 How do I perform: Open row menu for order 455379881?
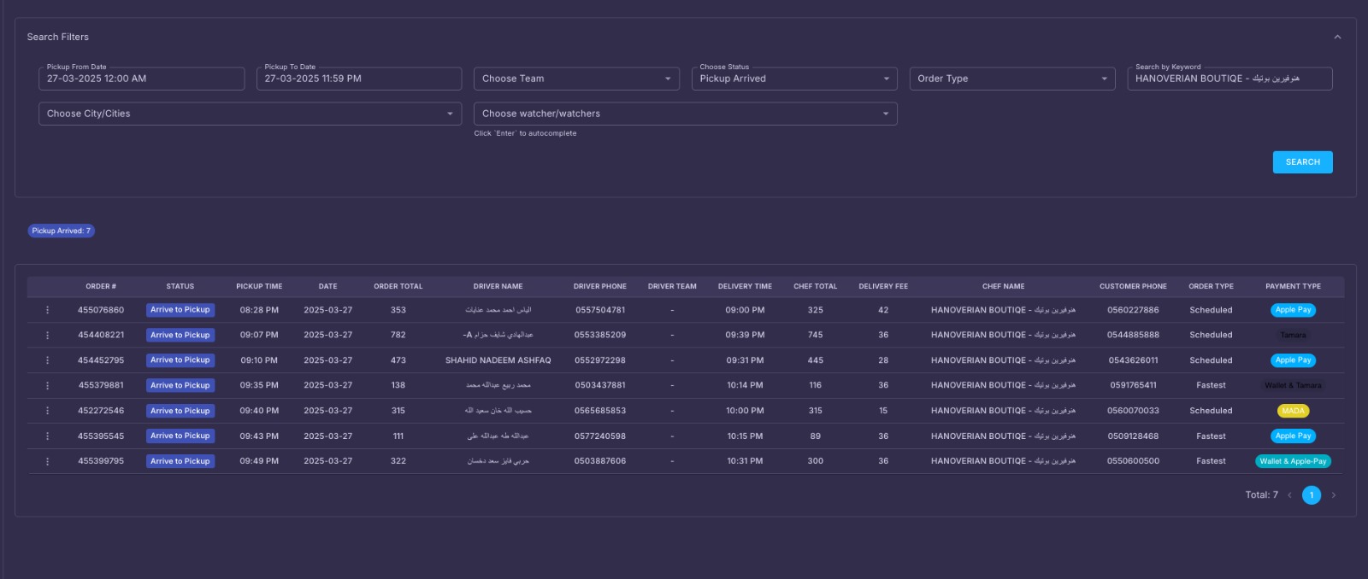click(x=47, y=386)
